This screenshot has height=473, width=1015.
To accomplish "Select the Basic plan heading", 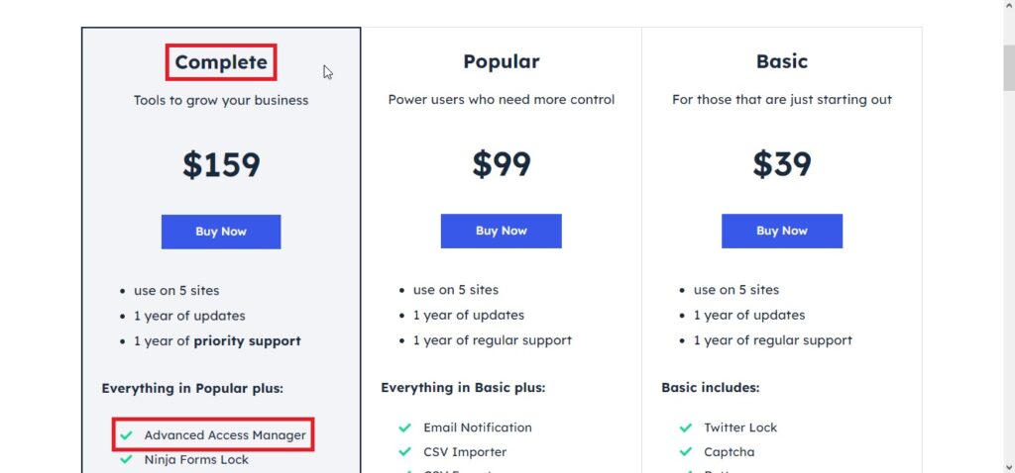I will (x=782, y=61).
